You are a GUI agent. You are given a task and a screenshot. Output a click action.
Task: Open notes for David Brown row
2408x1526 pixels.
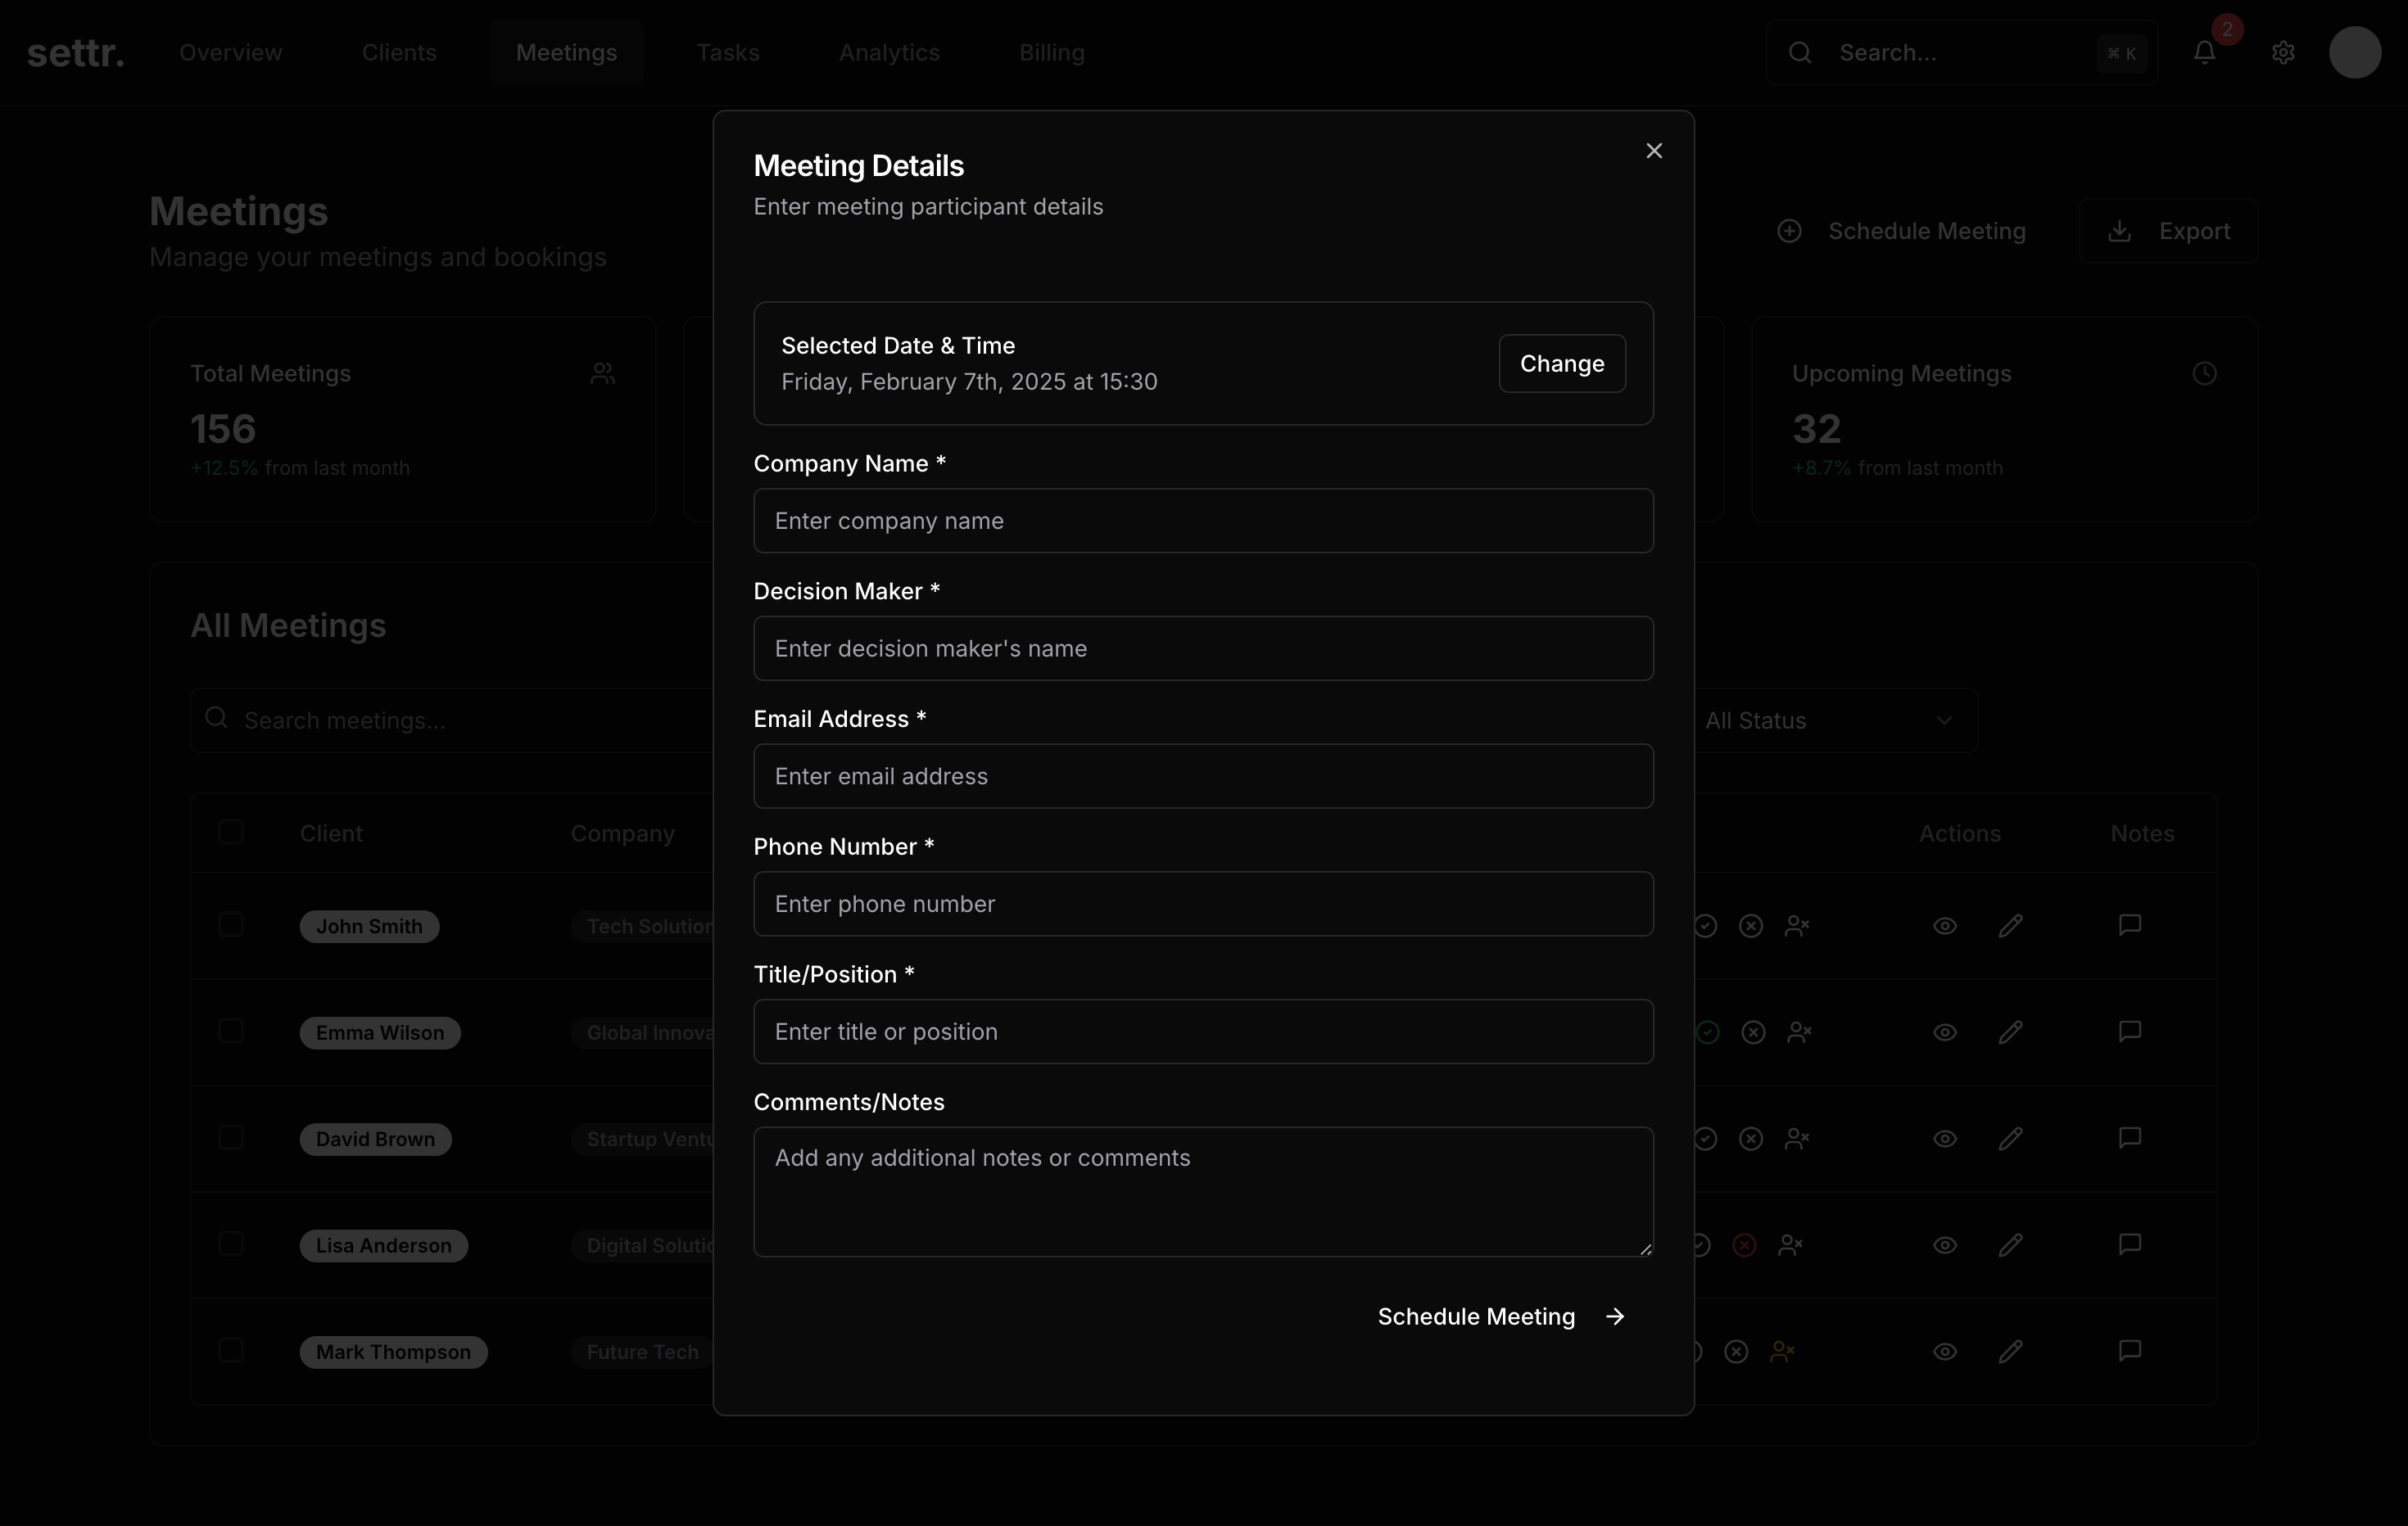pyautogui.click(x=2130, y=1138)
